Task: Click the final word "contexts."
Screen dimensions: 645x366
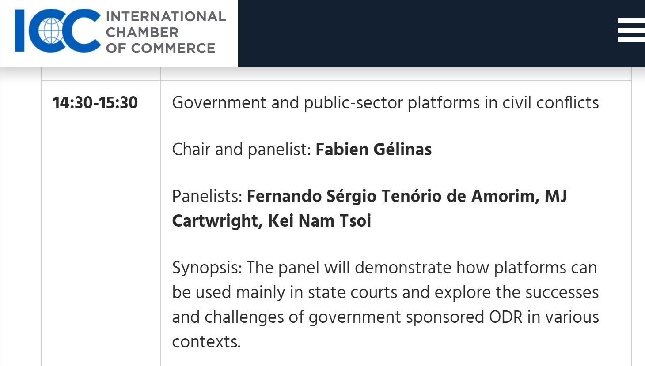Action: 206,342
